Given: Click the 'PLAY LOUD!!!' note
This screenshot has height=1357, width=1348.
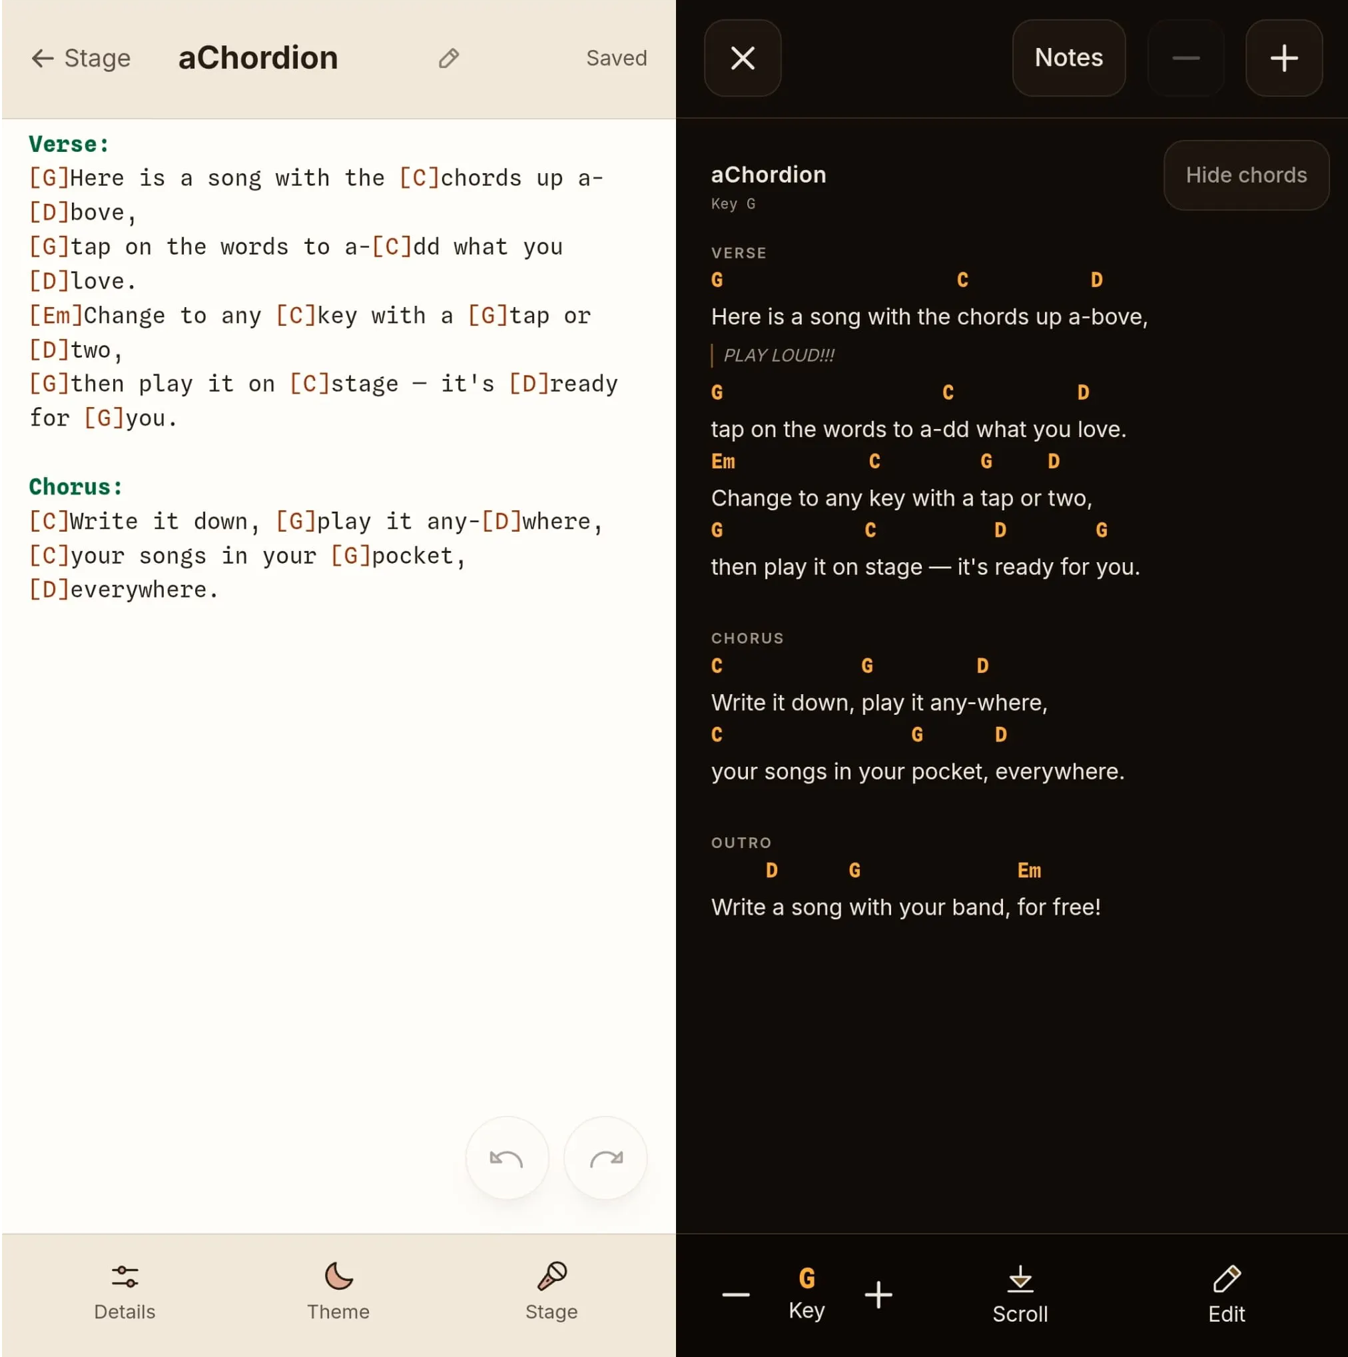Looking at the screenshot, I should (779, 356).
